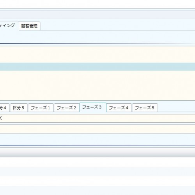Viewport: 195px width, 195px height.
Task: Click the active フェーズ3 tab
Action: 93,107
